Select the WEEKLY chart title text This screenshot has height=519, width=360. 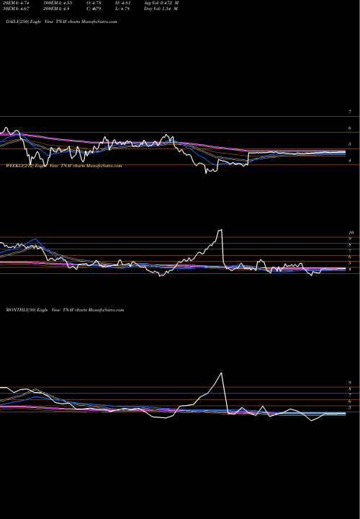point(64,166)
